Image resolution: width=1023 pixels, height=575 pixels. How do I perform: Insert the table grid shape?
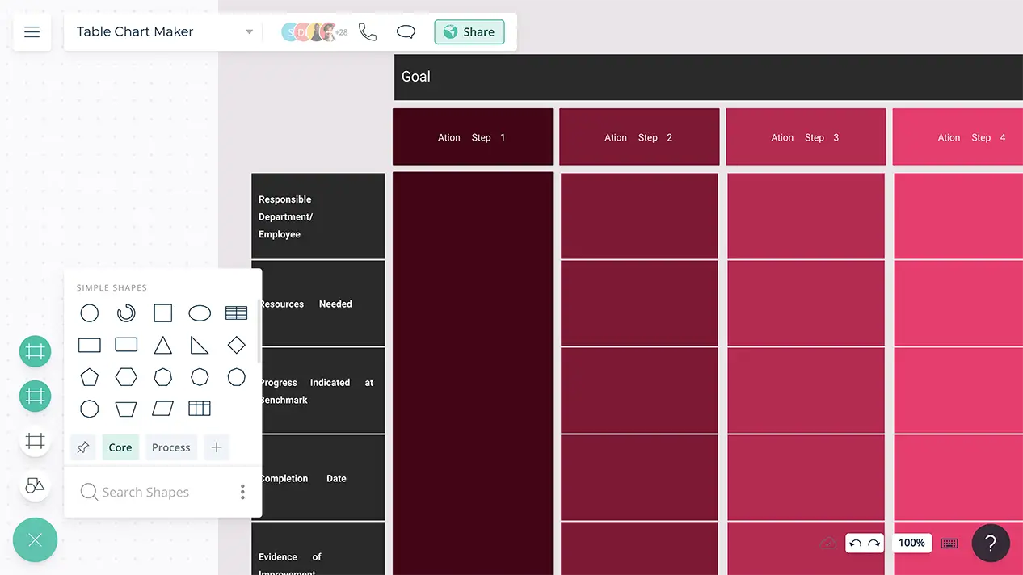pyautogui.click(x=200, y=409)
